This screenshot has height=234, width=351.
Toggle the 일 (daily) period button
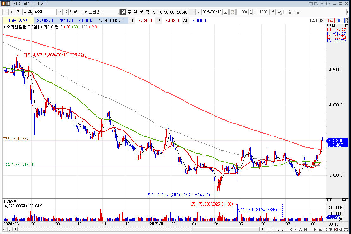(123, 12)
